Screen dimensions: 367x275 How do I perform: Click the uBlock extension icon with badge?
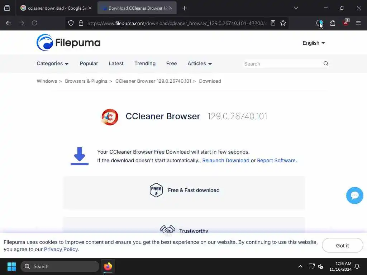[x=346, y=23]
